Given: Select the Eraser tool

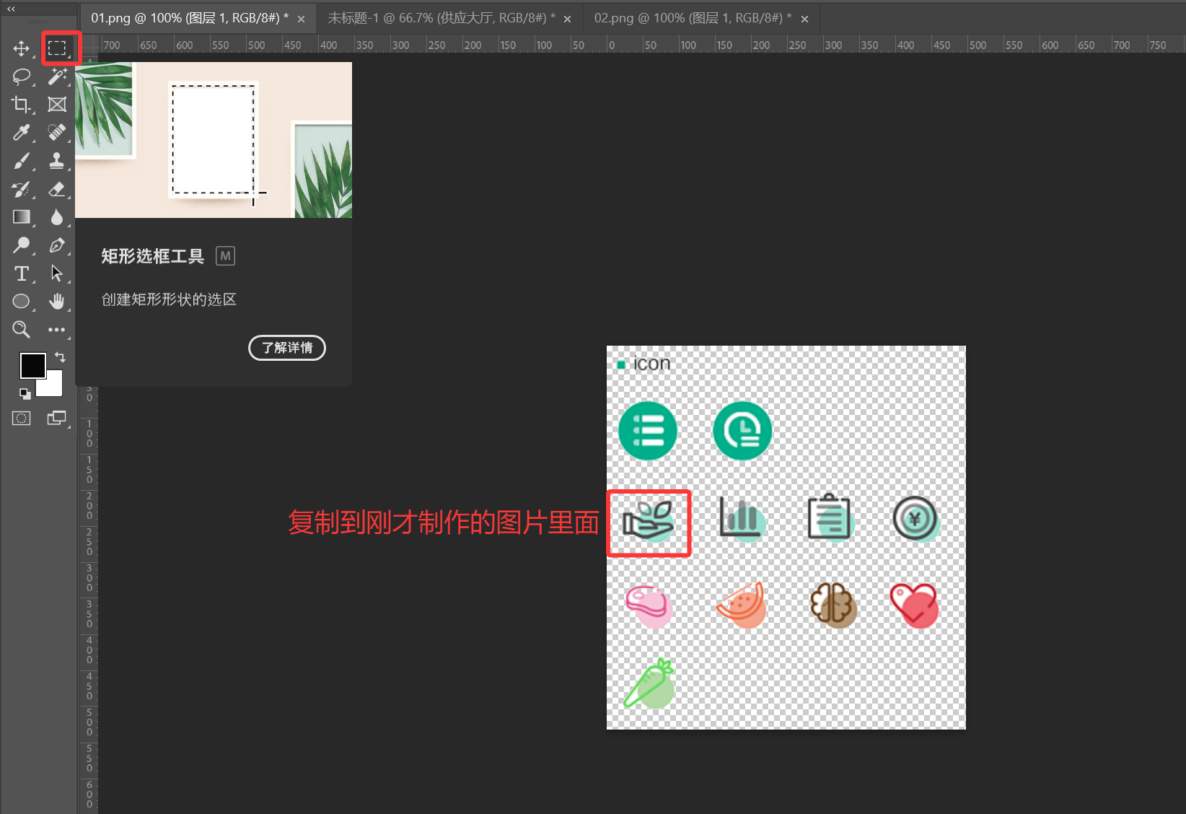Looking at the screenshot, I should click(x=57, y=189).
